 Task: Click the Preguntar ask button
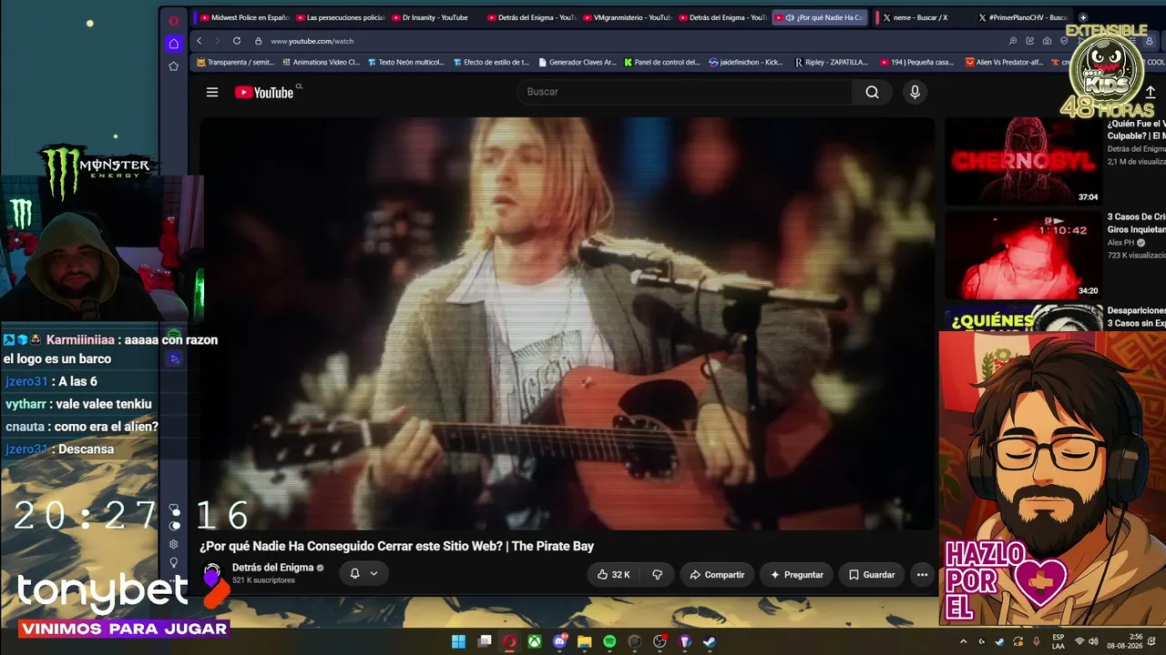797,575
